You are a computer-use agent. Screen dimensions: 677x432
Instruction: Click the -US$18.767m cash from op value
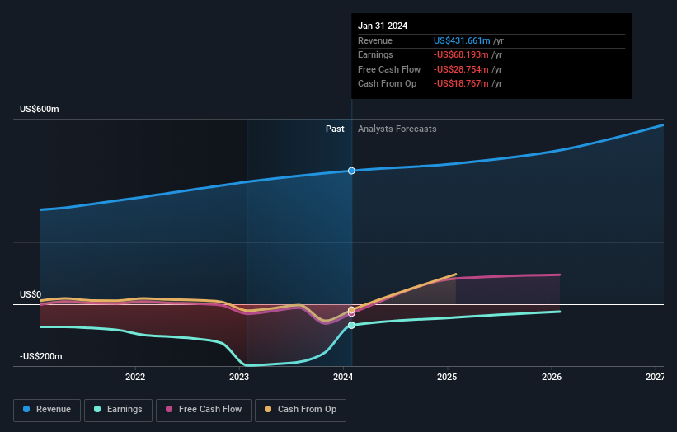tap(461, 84)
